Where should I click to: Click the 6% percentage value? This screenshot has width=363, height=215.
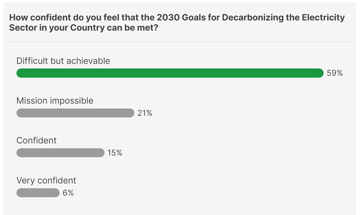(x=68, y=193)
